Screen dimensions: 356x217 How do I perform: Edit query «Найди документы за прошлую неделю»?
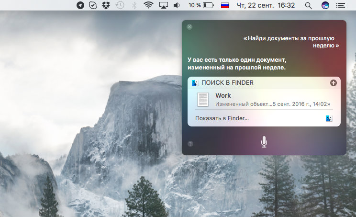pos(291,42)
